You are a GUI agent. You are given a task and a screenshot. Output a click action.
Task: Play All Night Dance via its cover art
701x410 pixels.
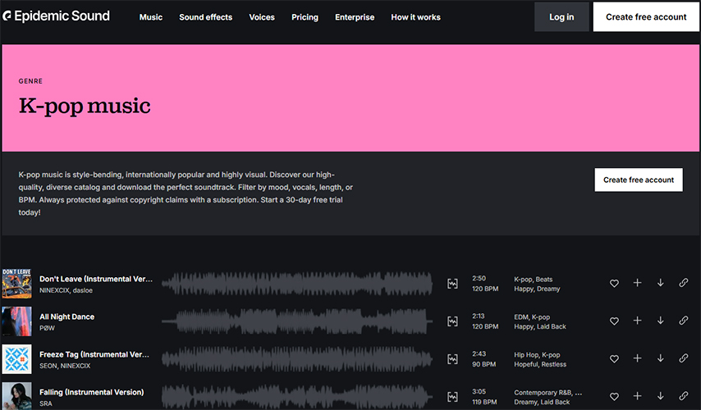tap(16, 321)
